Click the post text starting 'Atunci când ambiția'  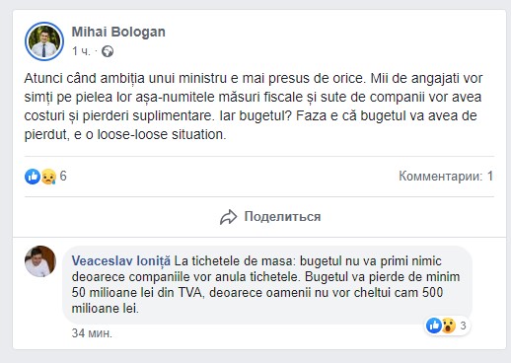(254, 107)
